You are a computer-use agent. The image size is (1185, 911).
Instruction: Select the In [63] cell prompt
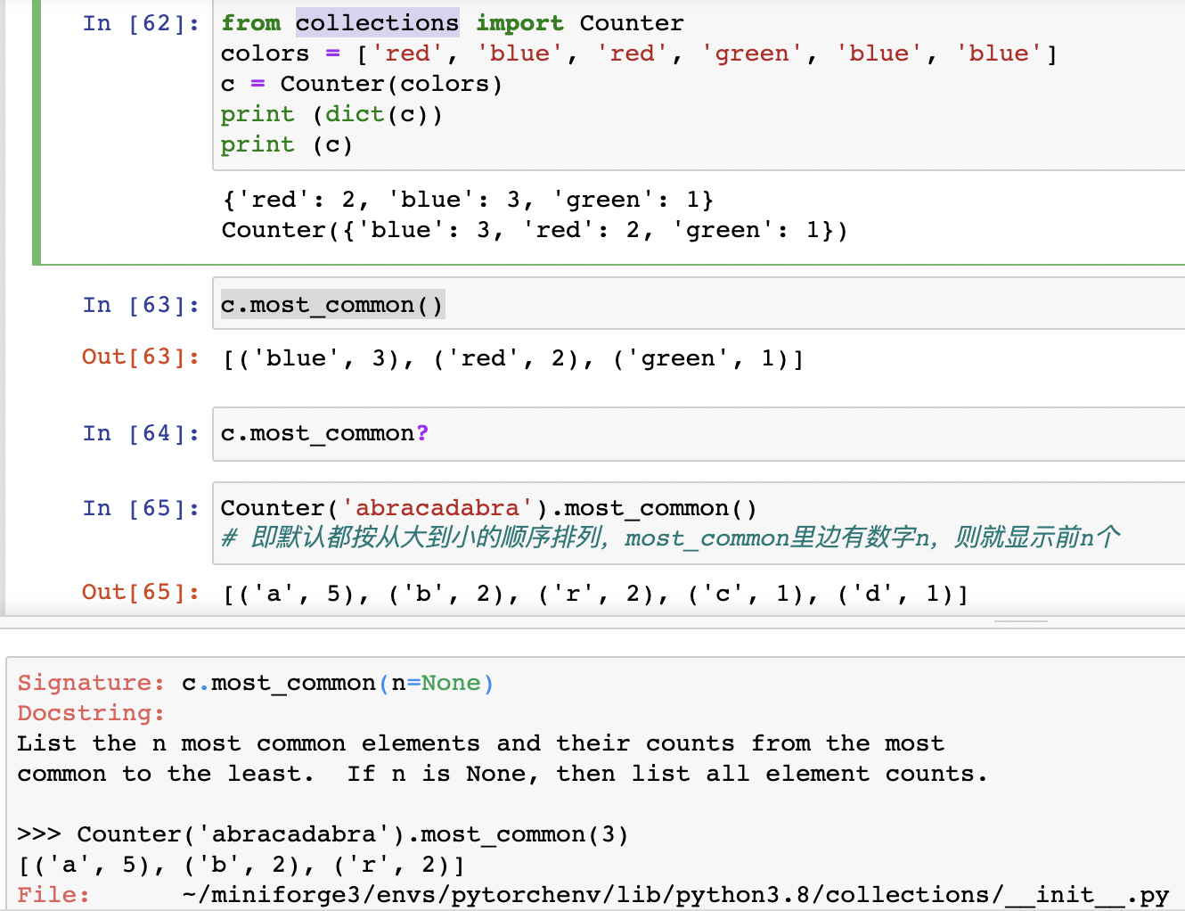pyautogui.click(x=141, y=305)
